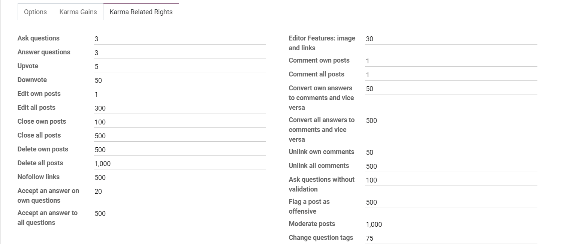Click the 'Close all posts' label
The image size is (576, 244).
(39, 135)
